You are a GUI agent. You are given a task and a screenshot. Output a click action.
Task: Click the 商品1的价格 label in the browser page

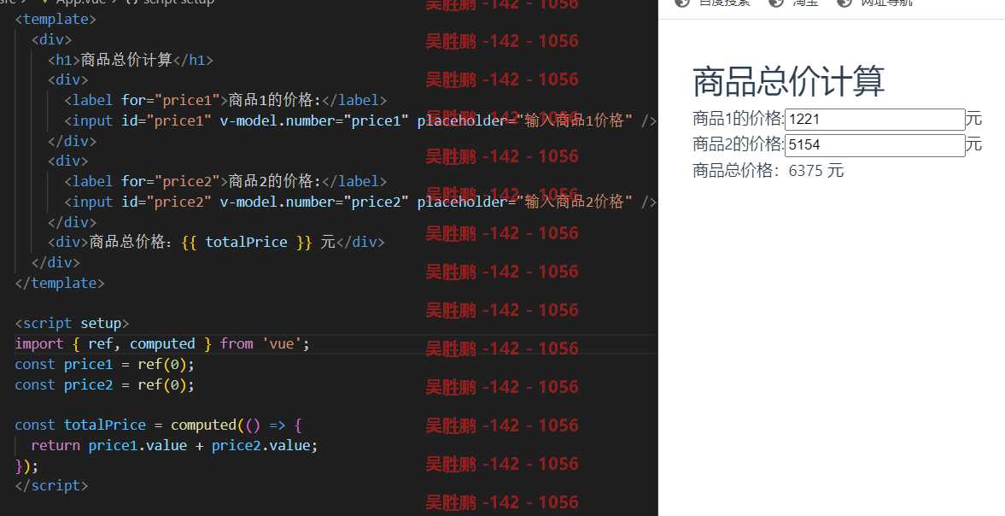point(739,119)
